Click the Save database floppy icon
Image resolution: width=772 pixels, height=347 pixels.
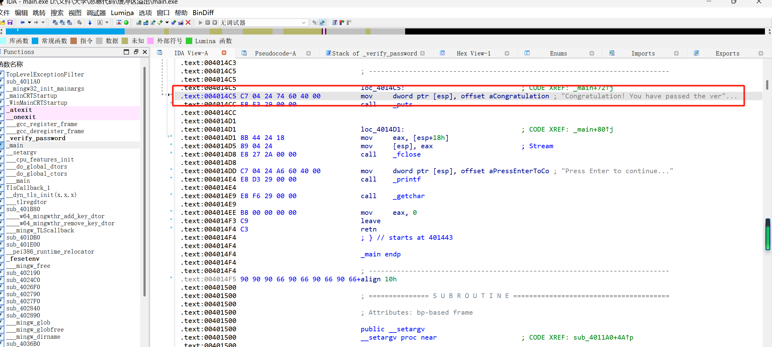point(10,22)
